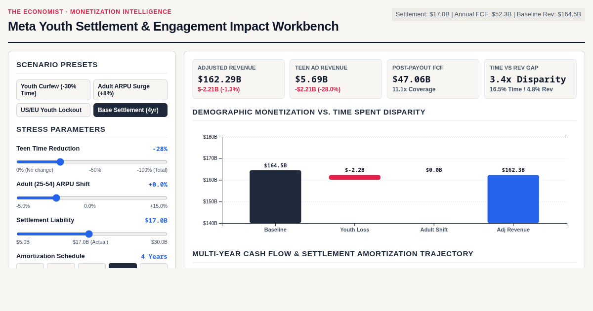Click the '$17.0B (Actual)' scale label

90,242
